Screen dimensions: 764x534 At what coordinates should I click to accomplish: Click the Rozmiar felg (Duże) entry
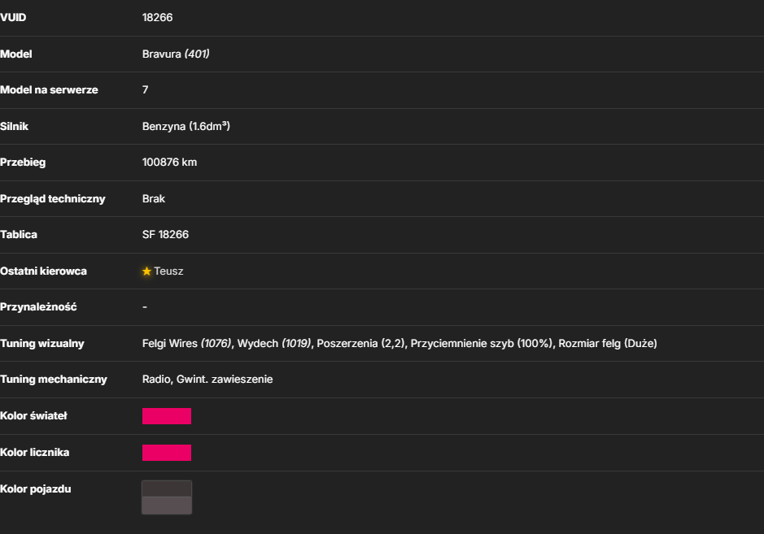click(608, 343)
